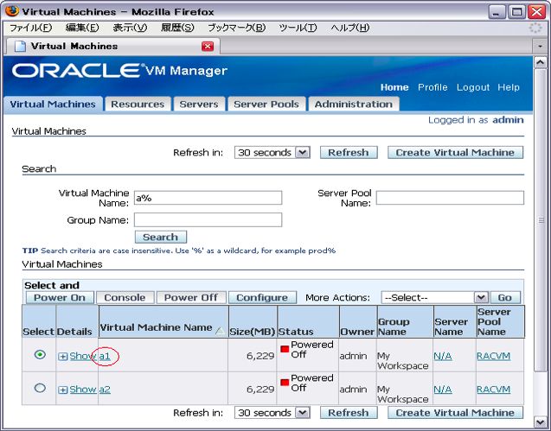Open RACVM server pool link for a2

pyautogui.click(x=493, y=390)
